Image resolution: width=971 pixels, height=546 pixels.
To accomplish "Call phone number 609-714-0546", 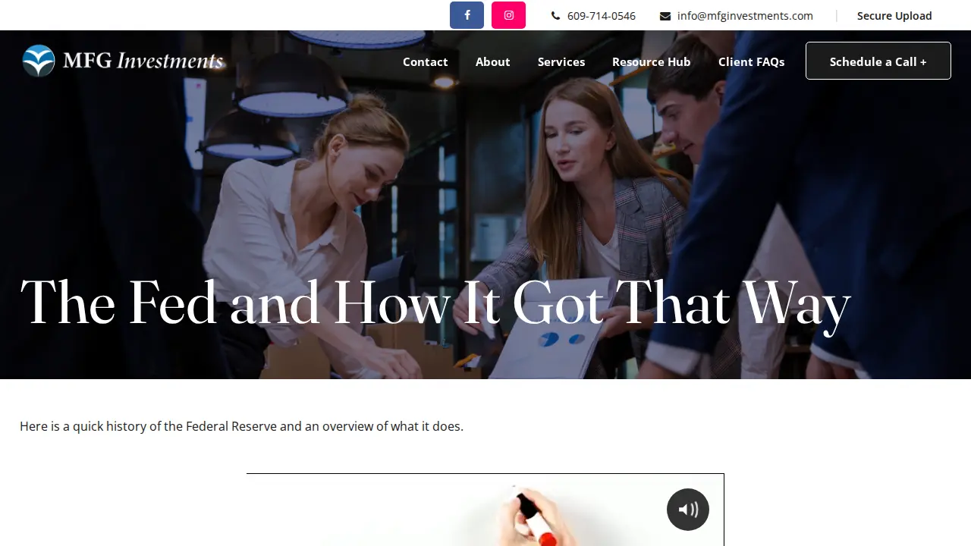I will [x=602, y=16].
